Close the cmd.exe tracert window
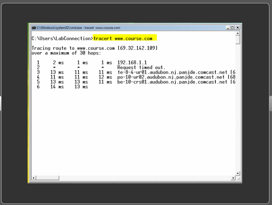 (238, 28)
